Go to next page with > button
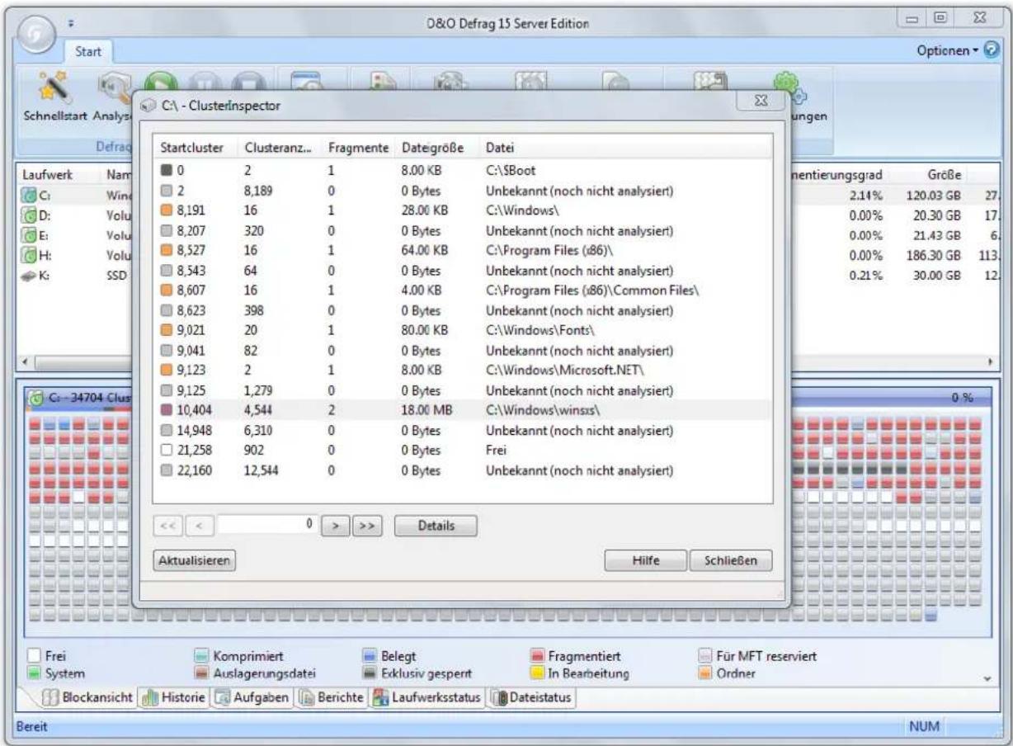 [335, 525]
